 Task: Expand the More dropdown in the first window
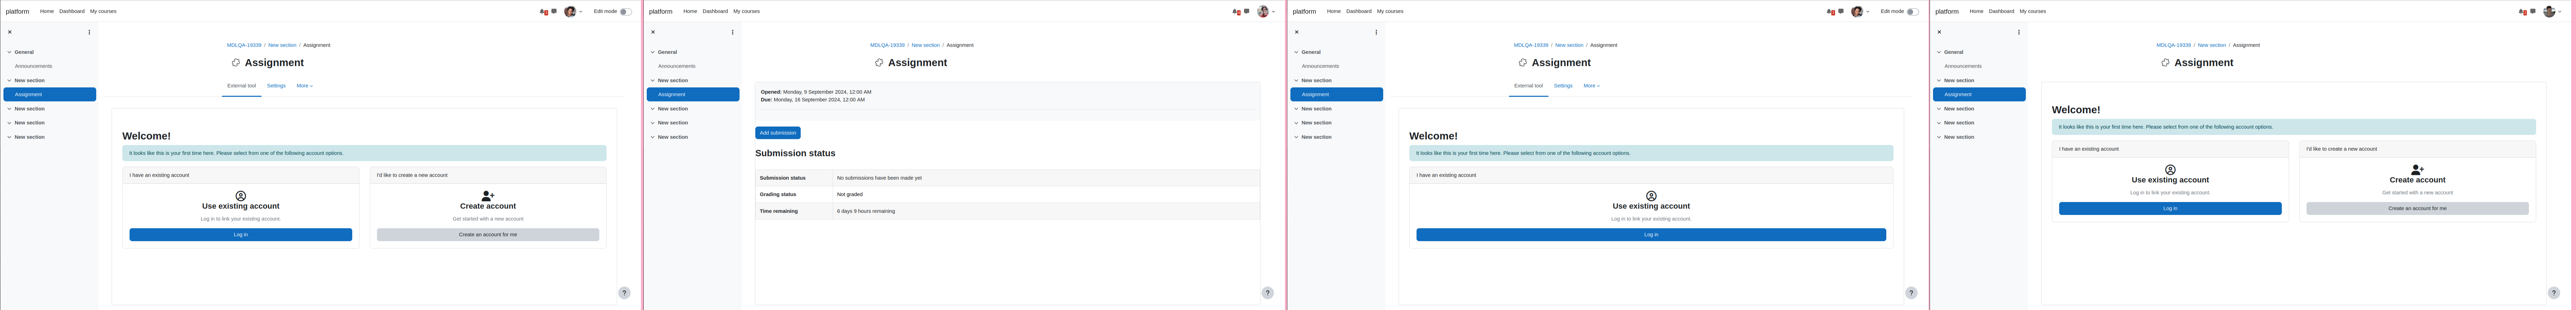304,86
